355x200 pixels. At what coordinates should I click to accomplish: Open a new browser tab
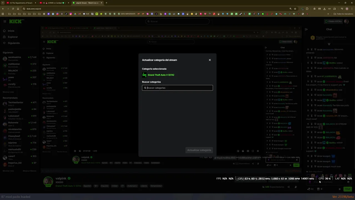point(106,3)
